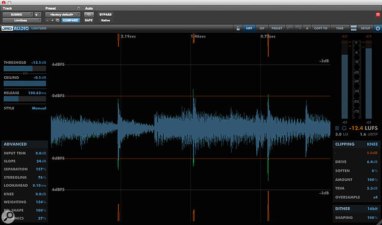Image resolution: width=382 pixels, height=225 pixels.
Task: Click the 2.19sec timeline marker
Action: click(128, 36)
